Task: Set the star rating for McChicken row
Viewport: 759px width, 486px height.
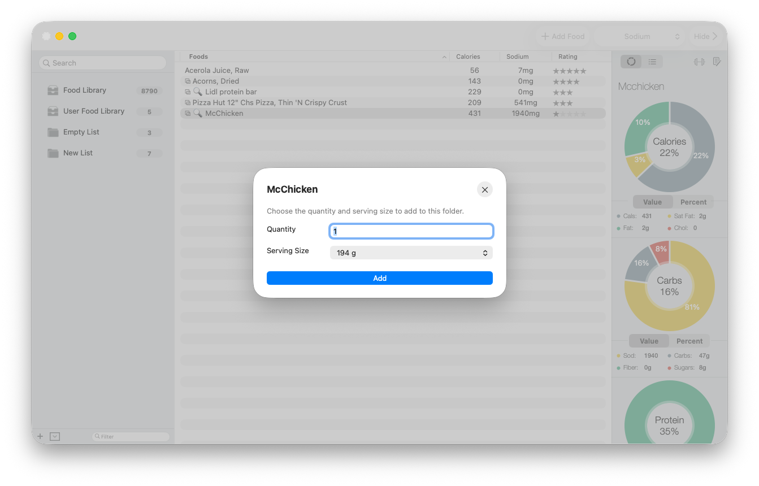Action: pos(570,114)
